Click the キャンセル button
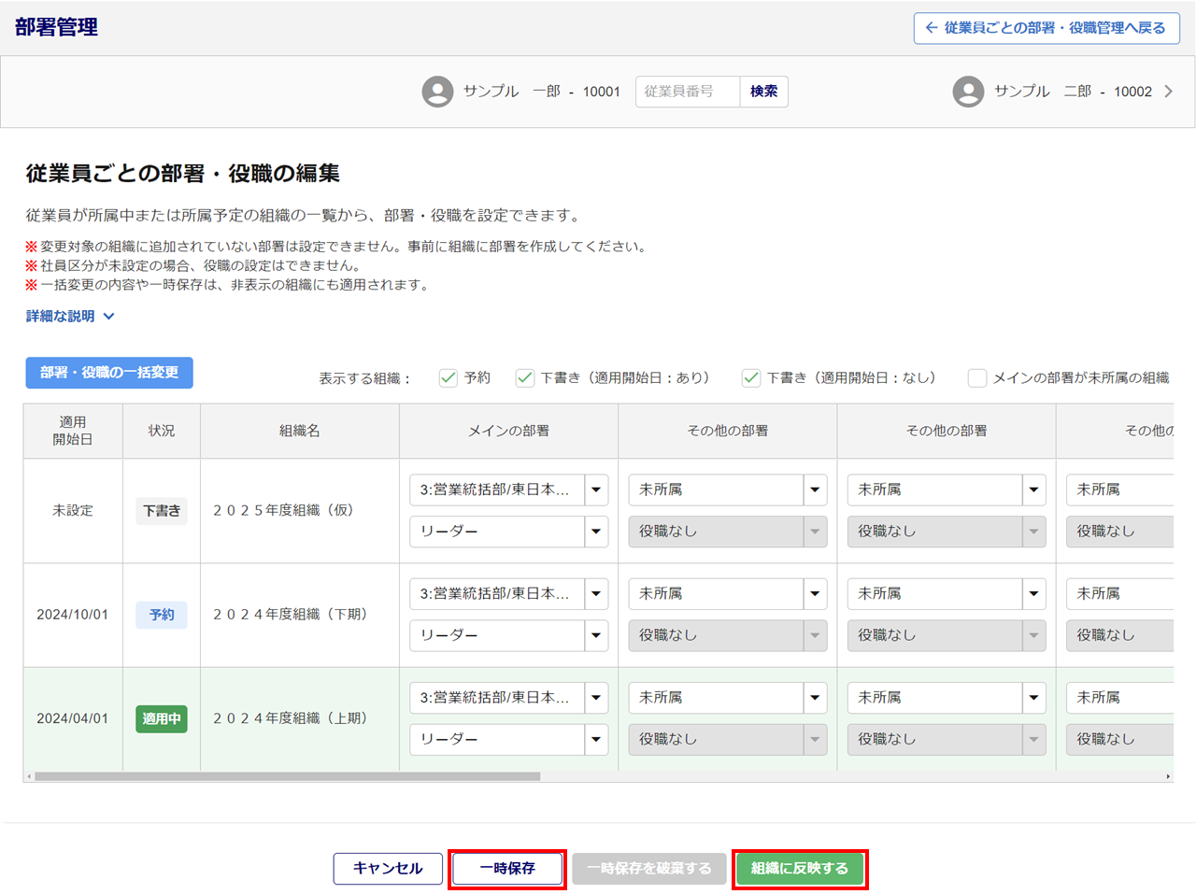Screen dimensions: 1196x894 coord(388,868)
